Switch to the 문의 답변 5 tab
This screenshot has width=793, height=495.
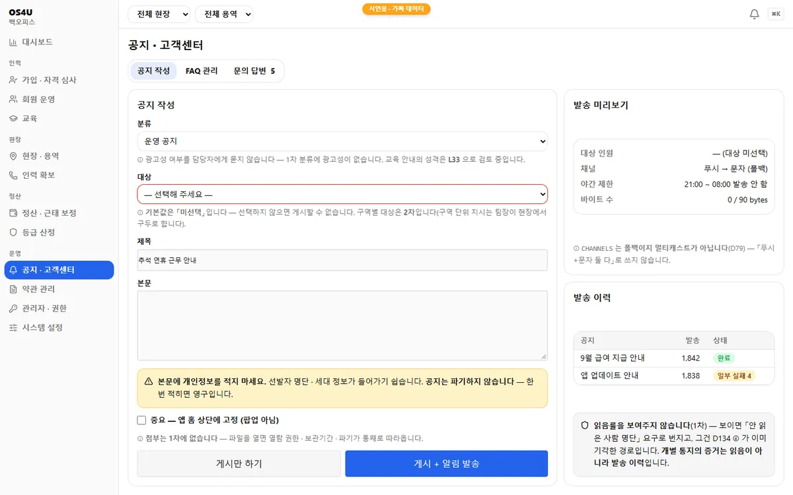[254, 71]
